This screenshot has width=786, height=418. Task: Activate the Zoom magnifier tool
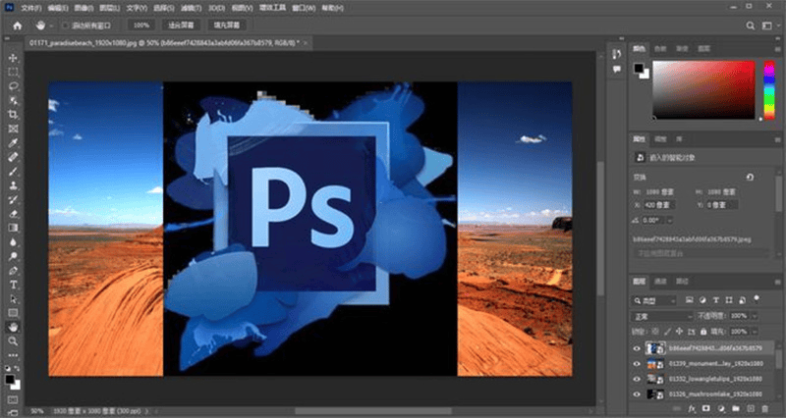pos(13,341)
